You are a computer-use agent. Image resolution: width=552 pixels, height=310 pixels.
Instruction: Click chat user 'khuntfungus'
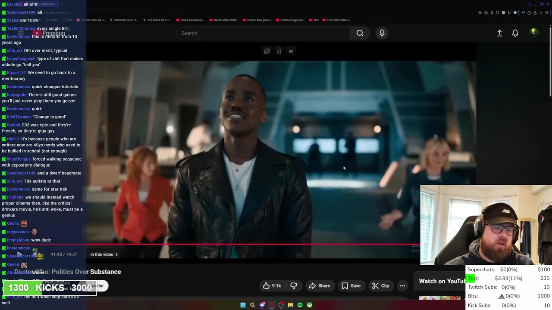(x=19, y=159)
